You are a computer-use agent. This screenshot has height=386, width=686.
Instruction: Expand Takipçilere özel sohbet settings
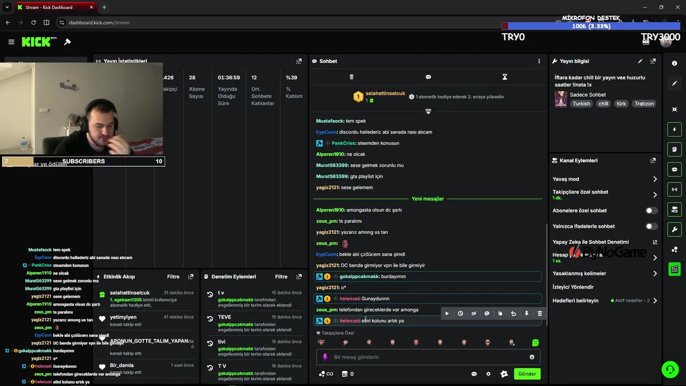coord(655,195)
